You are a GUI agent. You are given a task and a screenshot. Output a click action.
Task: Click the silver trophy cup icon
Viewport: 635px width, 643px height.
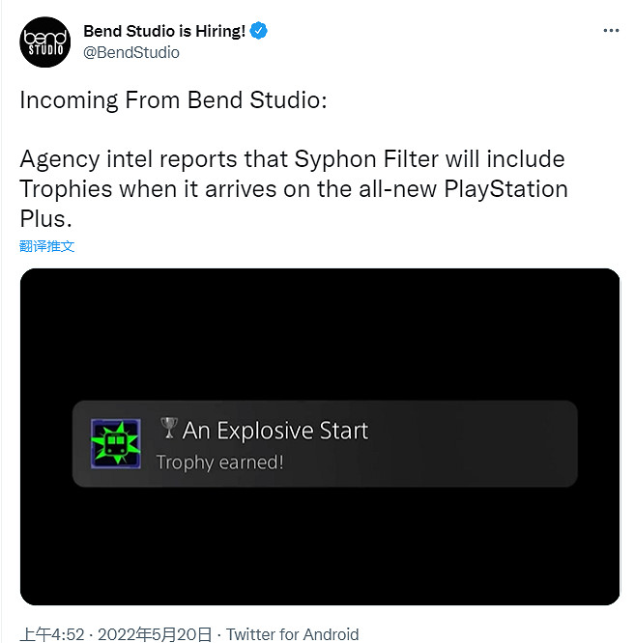tap(169, 428)
